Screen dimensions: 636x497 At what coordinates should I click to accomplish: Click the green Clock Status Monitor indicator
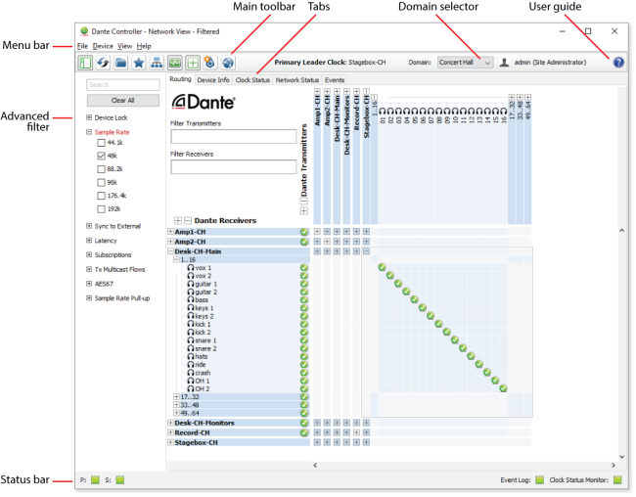pos(617,480)
